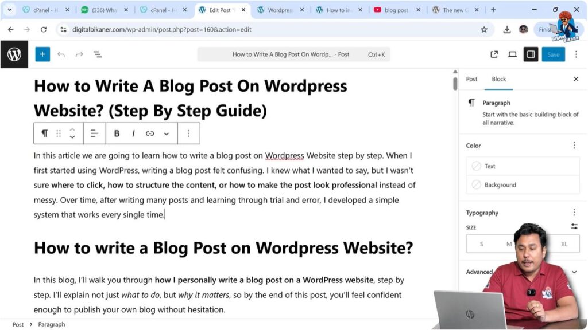Open the block inserter with the plus icon
Viewport: 588px width, 330px height.
point(42,54)
